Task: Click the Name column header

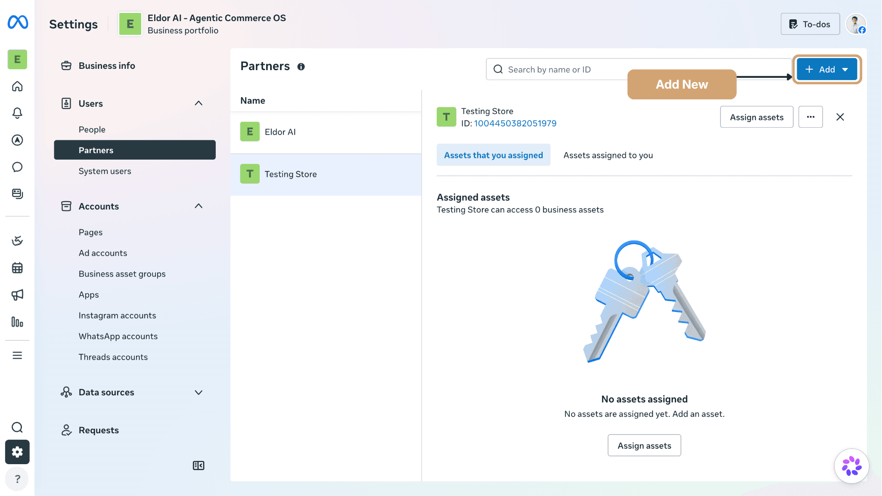Action: [253, 101]
